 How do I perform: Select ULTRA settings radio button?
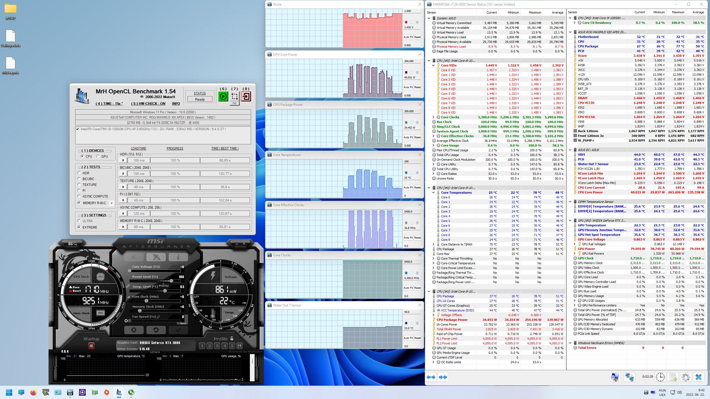click(79, 221)
